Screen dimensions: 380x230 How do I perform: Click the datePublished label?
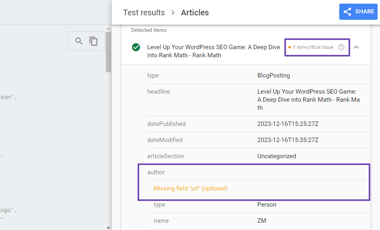[166, 124]
